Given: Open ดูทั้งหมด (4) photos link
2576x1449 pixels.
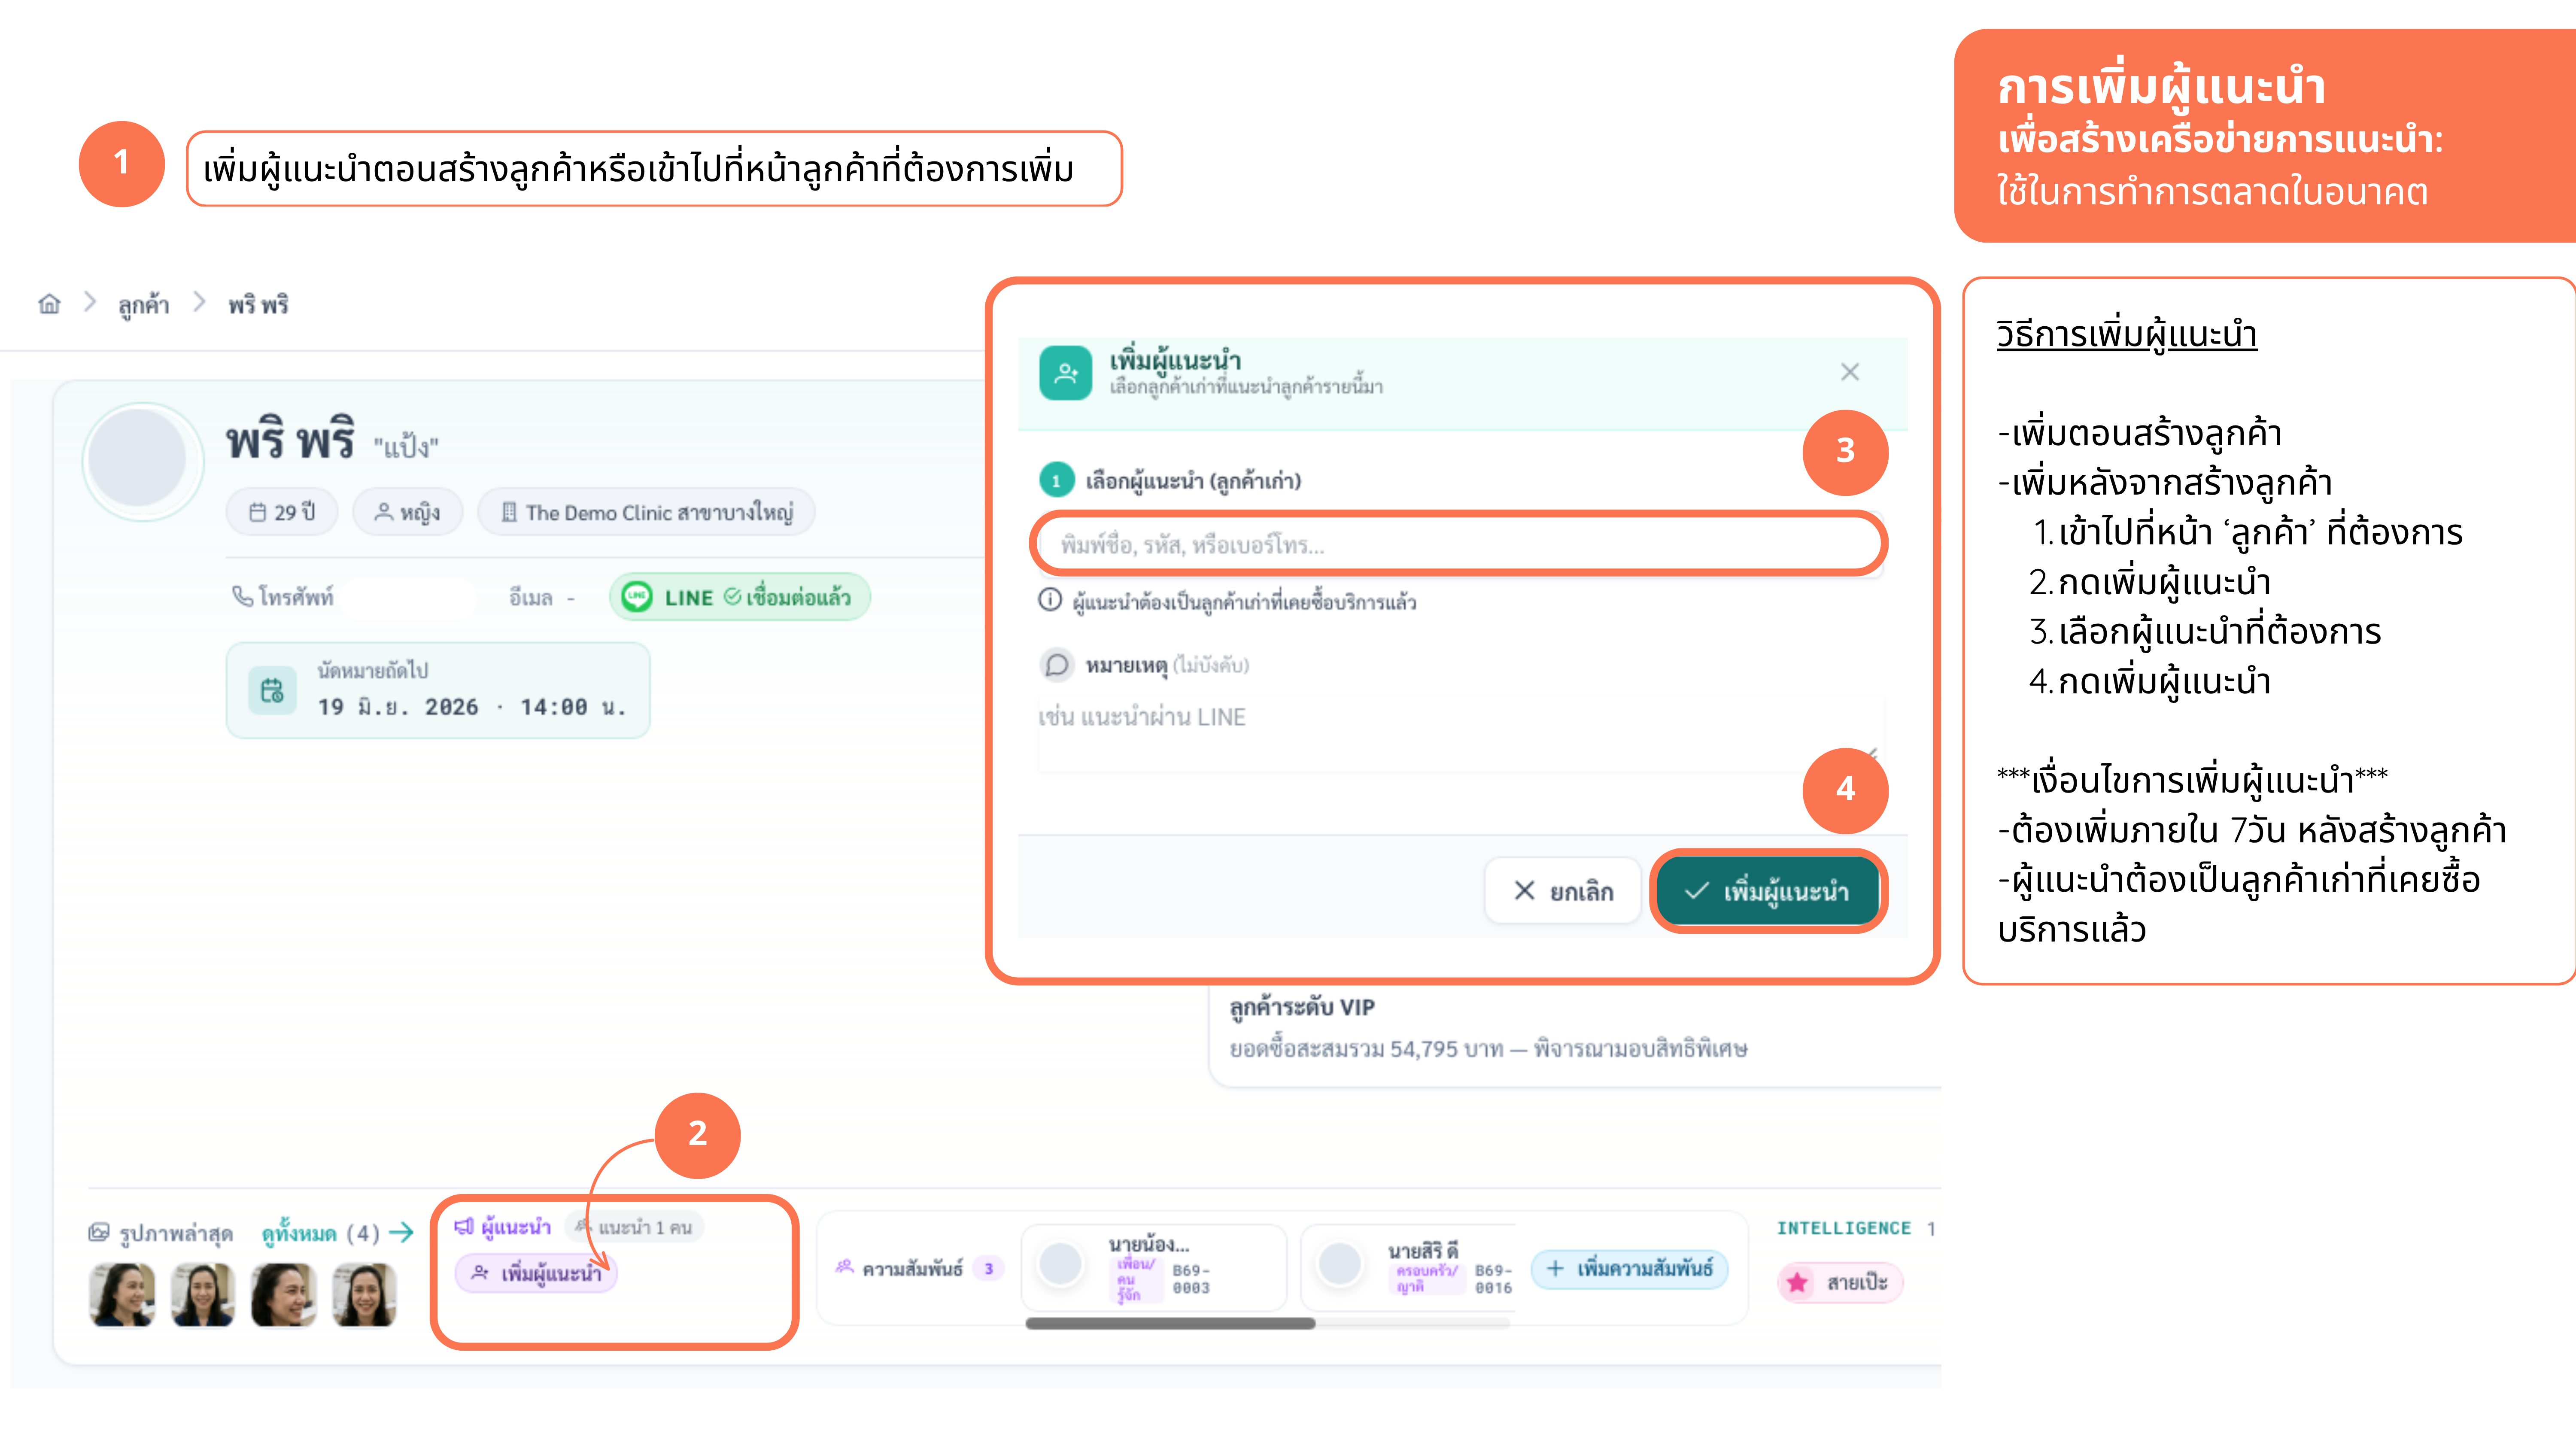Looking at the screenshot, I should coord(337,1233).
